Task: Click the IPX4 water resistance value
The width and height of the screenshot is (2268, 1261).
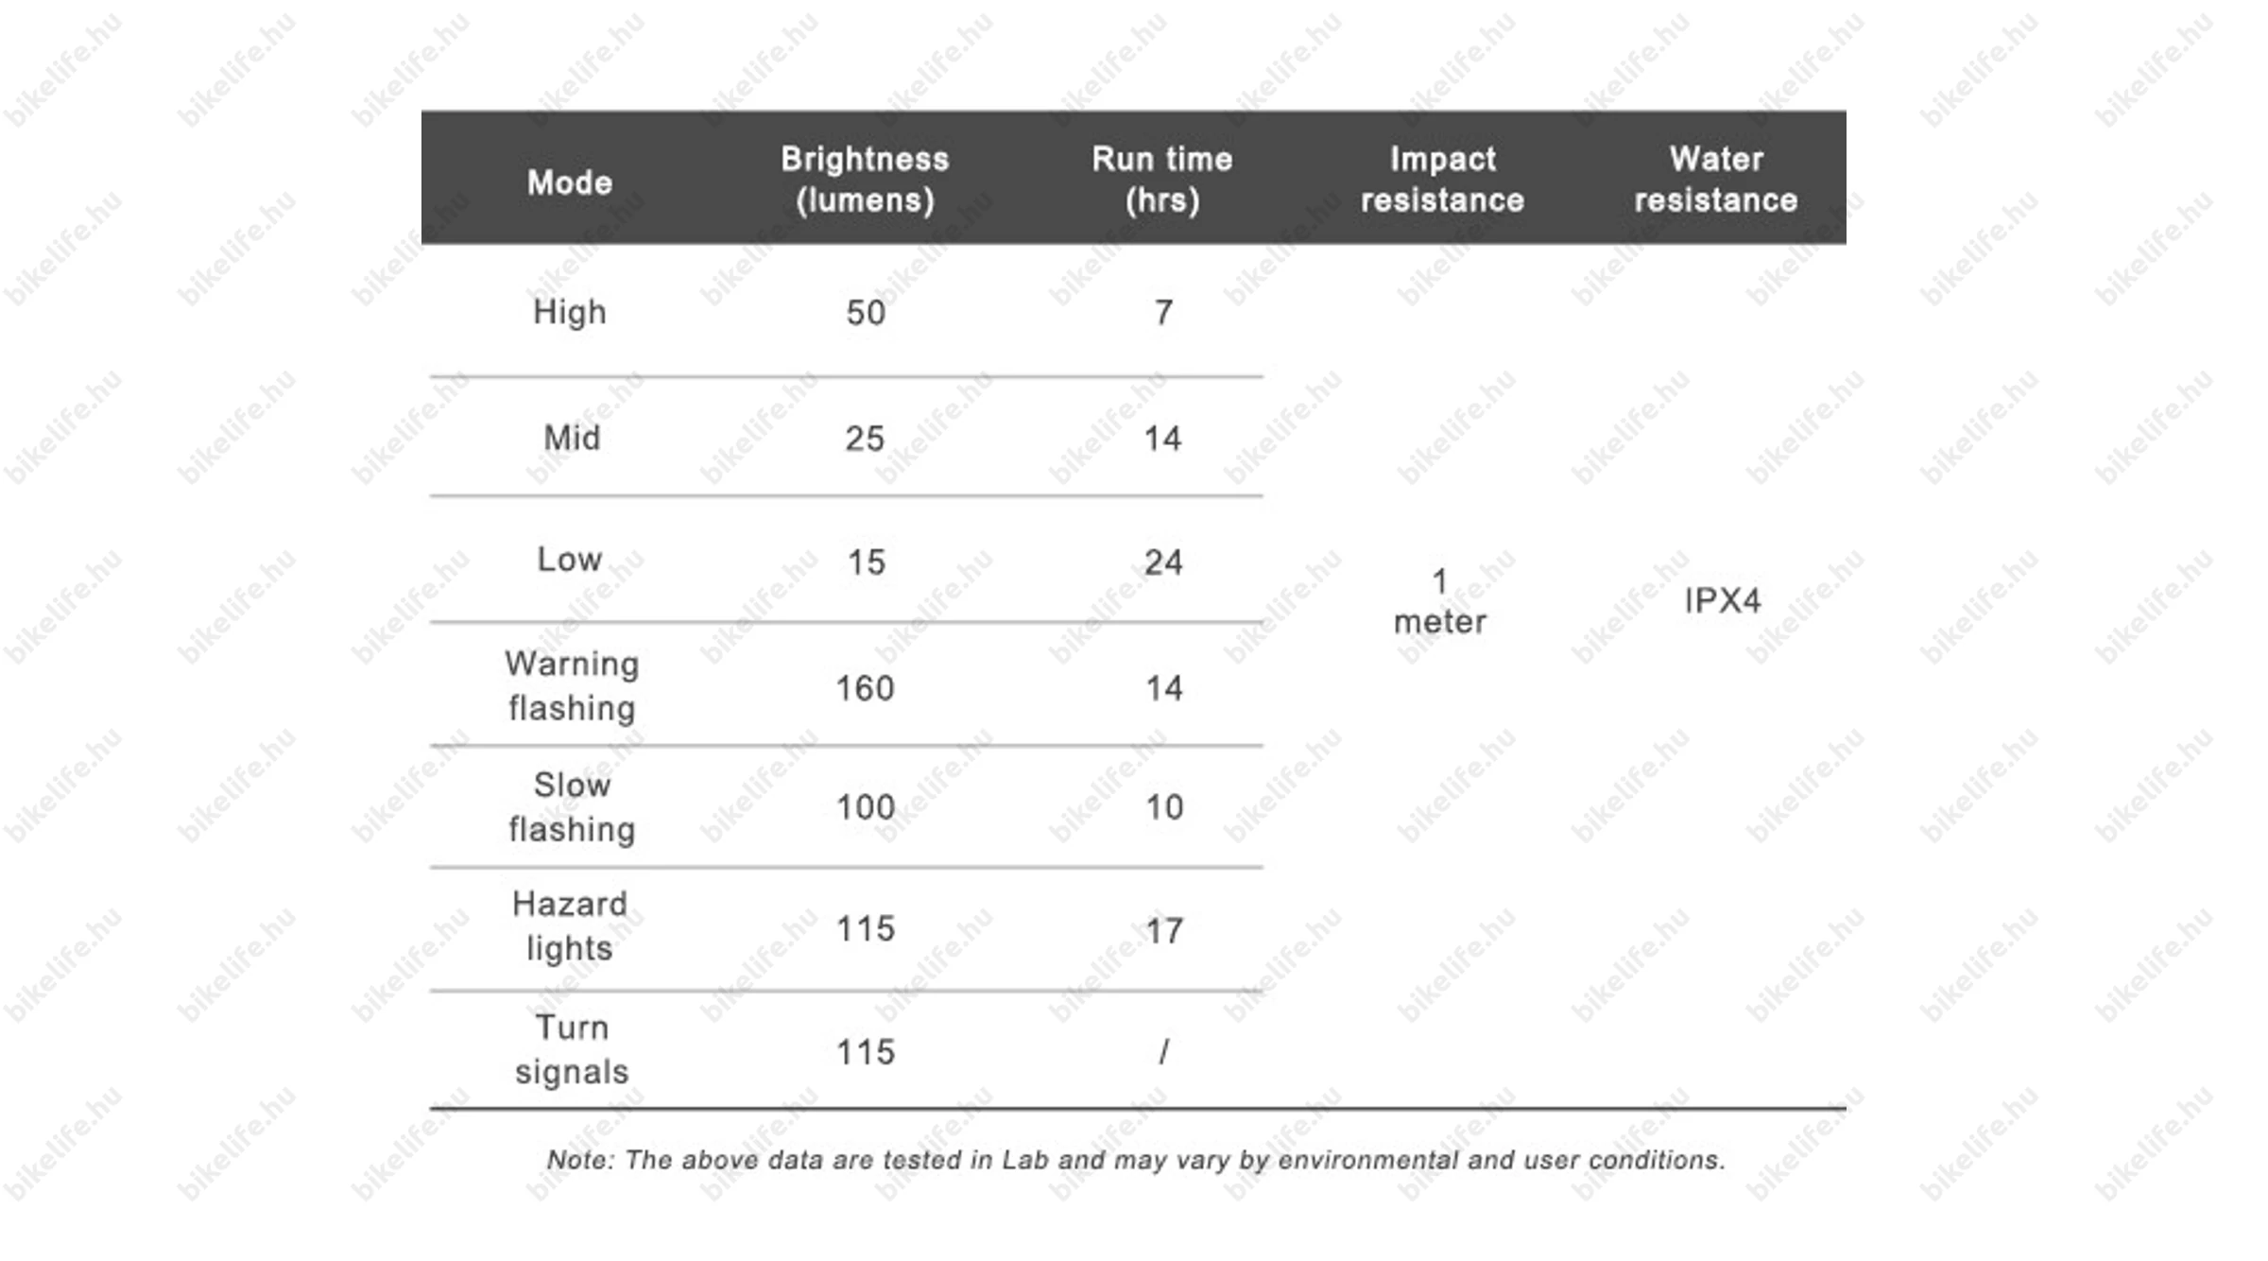Action: [1722, 600]
